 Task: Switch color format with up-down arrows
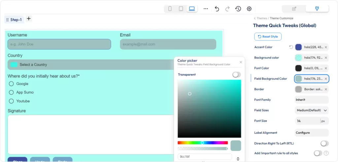click(238, 159)
